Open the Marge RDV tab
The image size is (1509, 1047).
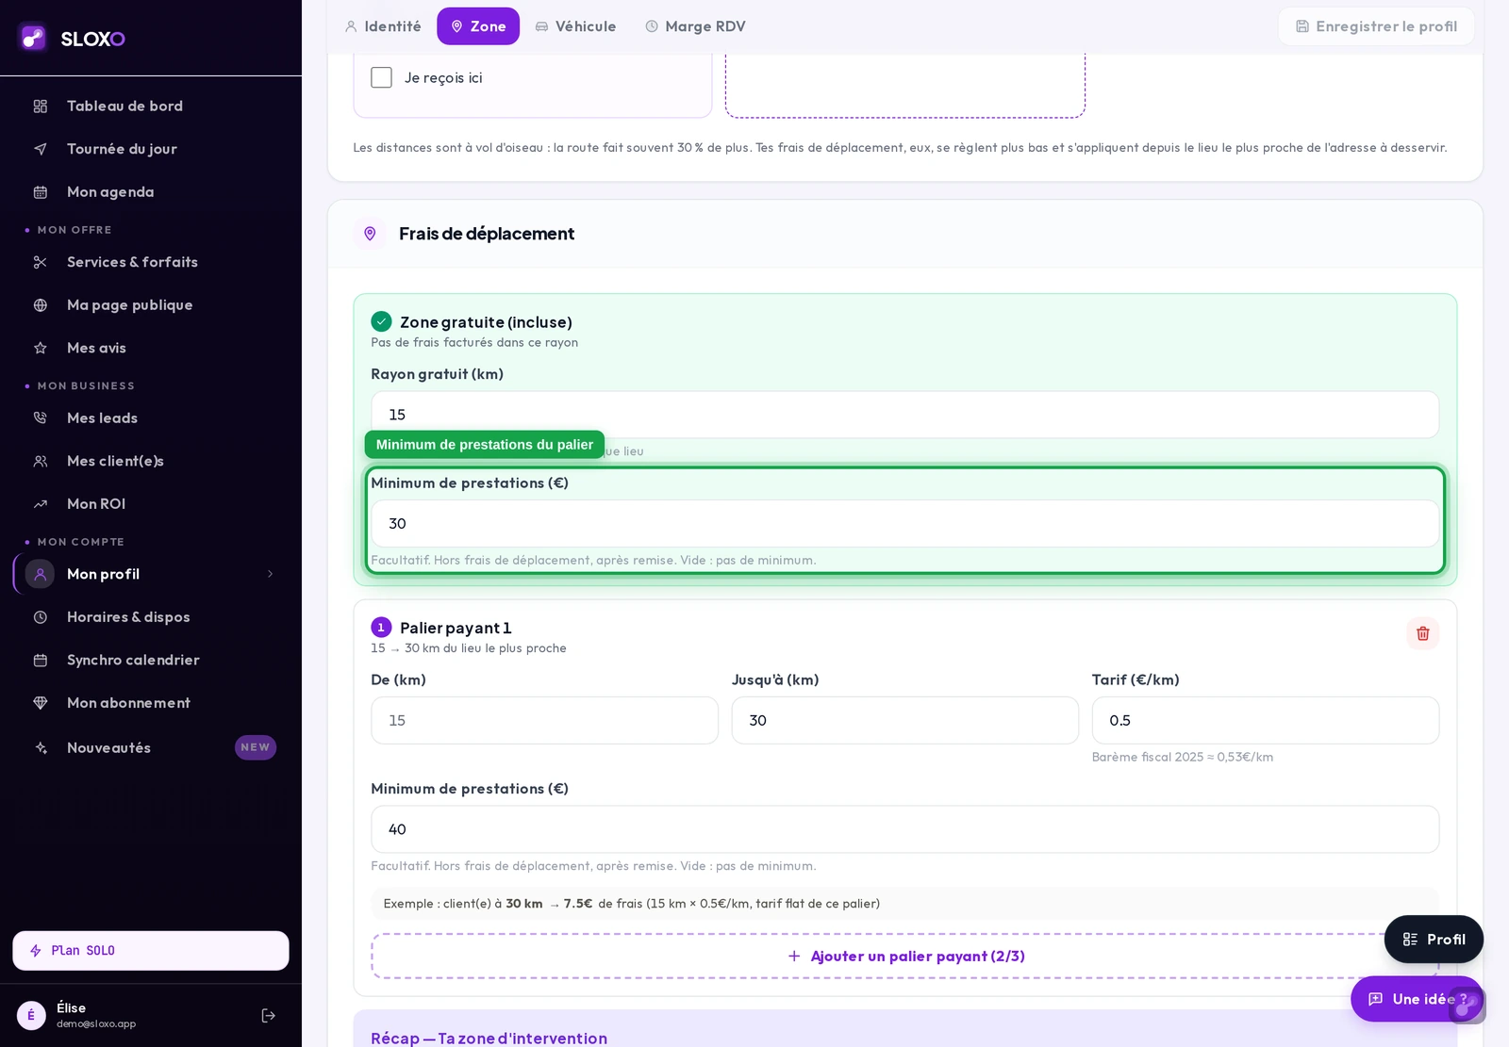click(695, 26)
